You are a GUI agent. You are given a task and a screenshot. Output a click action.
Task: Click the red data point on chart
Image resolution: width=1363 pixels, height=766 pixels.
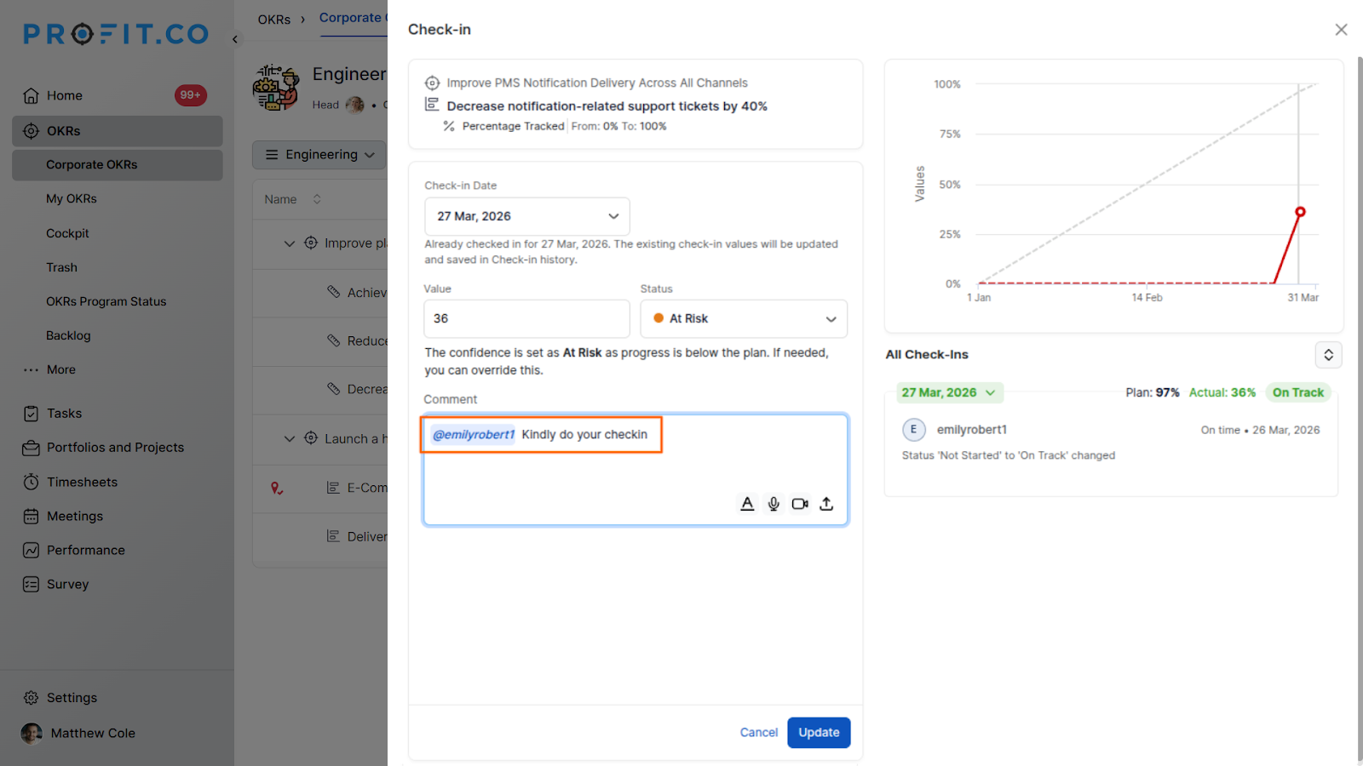[1300, 212]
